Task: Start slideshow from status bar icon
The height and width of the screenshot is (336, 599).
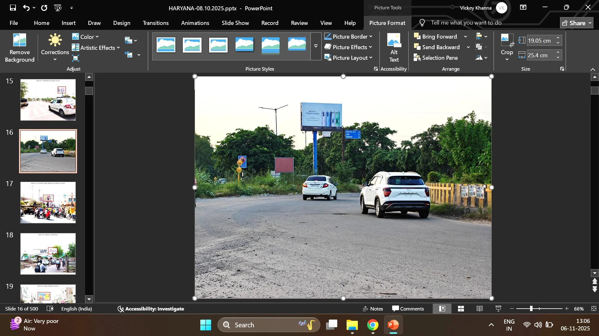Action: [498, 309]
